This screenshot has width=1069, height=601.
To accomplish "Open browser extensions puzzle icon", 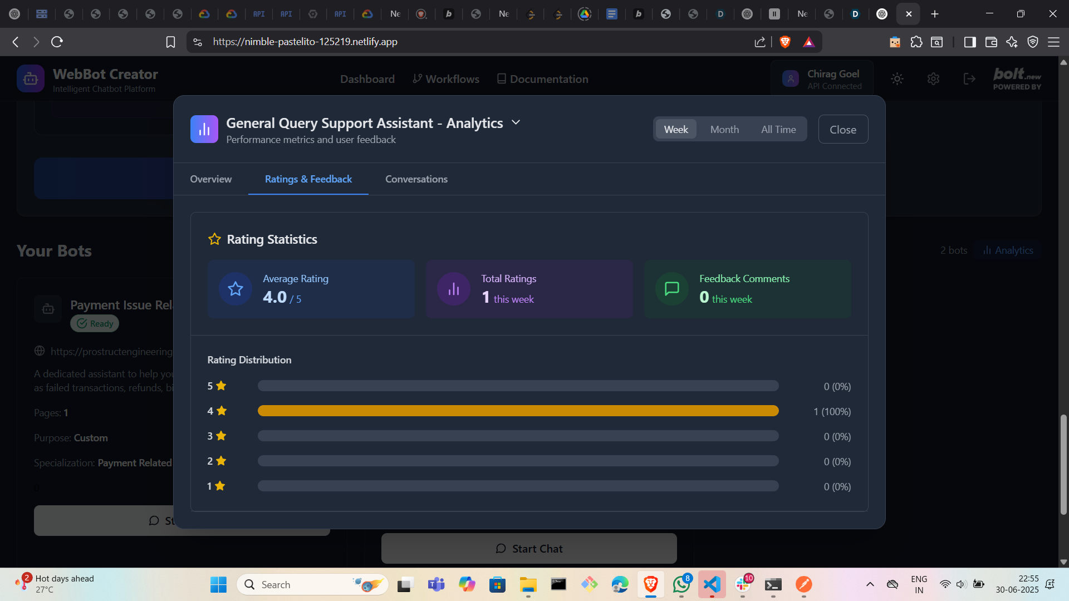I will [x=916, y=42].
